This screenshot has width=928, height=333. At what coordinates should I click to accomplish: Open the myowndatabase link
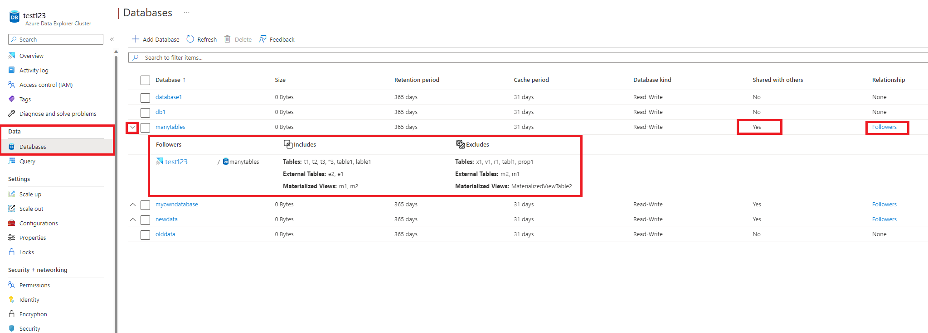point(177,205)
